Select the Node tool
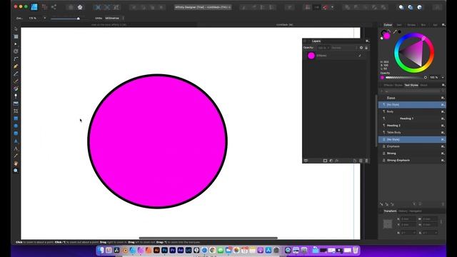457x257 pixels. coord(16,44)
